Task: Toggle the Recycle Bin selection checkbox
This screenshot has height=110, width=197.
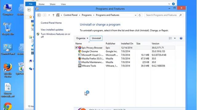Action: [x=5, y=24]
